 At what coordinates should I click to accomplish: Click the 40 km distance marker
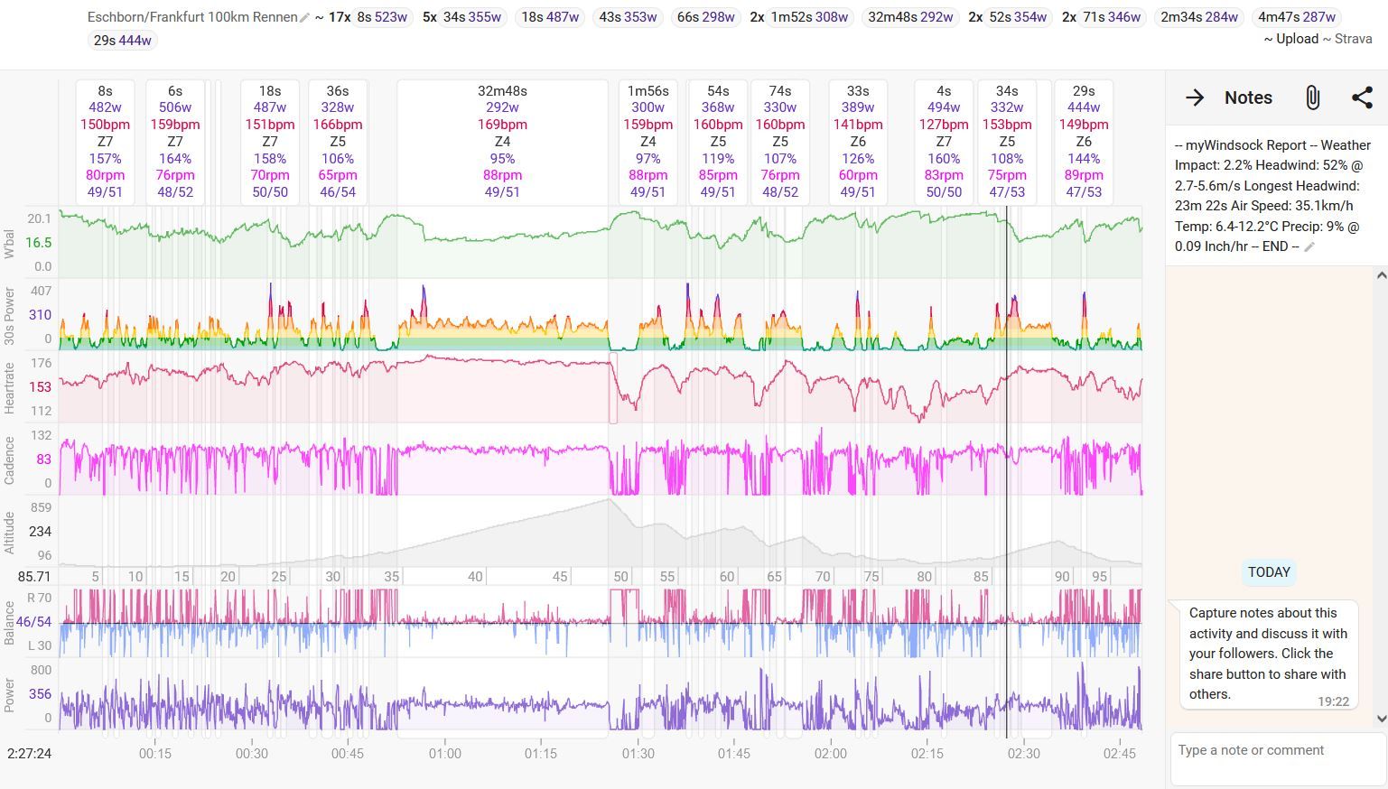[x=475, y=576]
